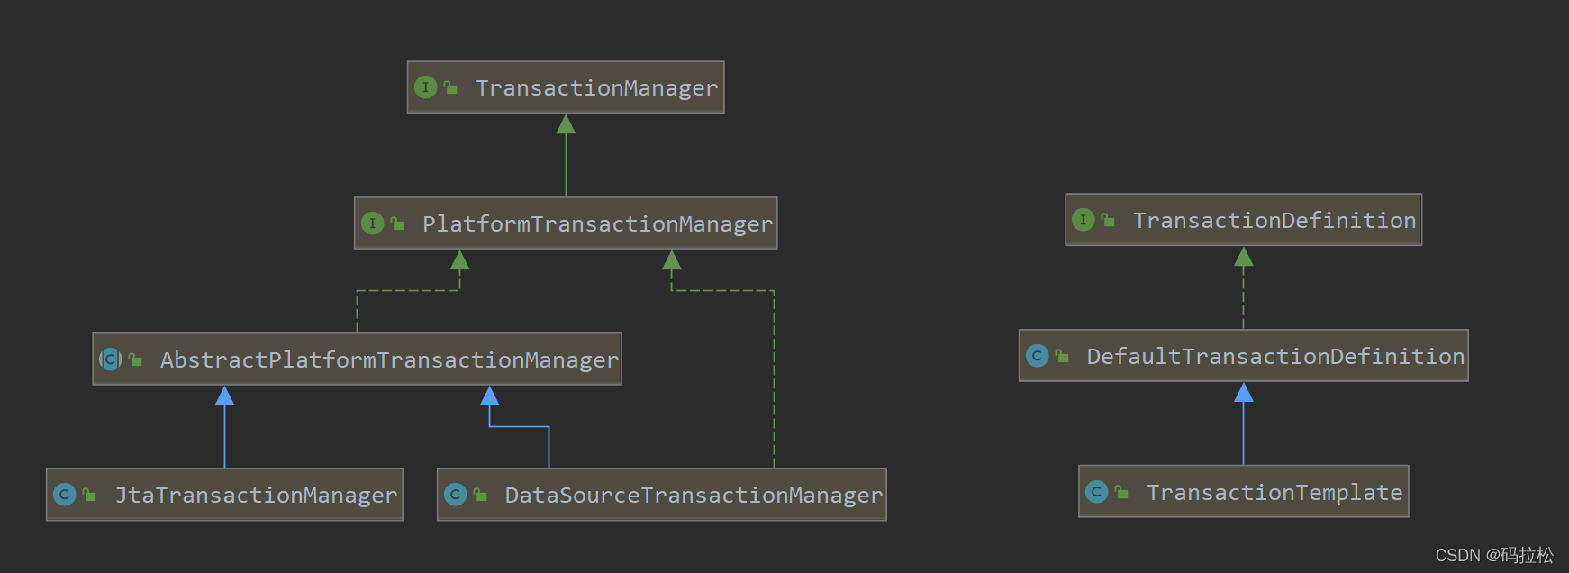
Task: Click the interface icon beside TransactionDefinition
Action: pos(1083,220)
